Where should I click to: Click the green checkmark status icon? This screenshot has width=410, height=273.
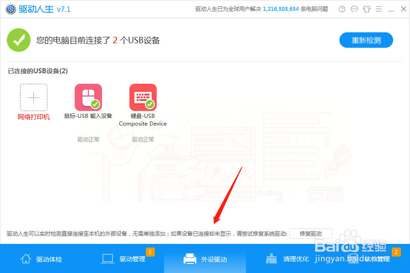click(x=19, y=40)
